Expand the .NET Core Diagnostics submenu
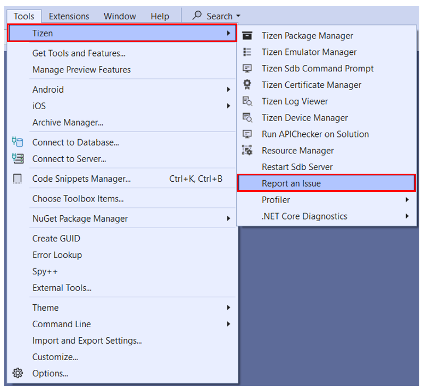Screen dimensions: 423x389 pyautogui.click(x=407, y=216)
